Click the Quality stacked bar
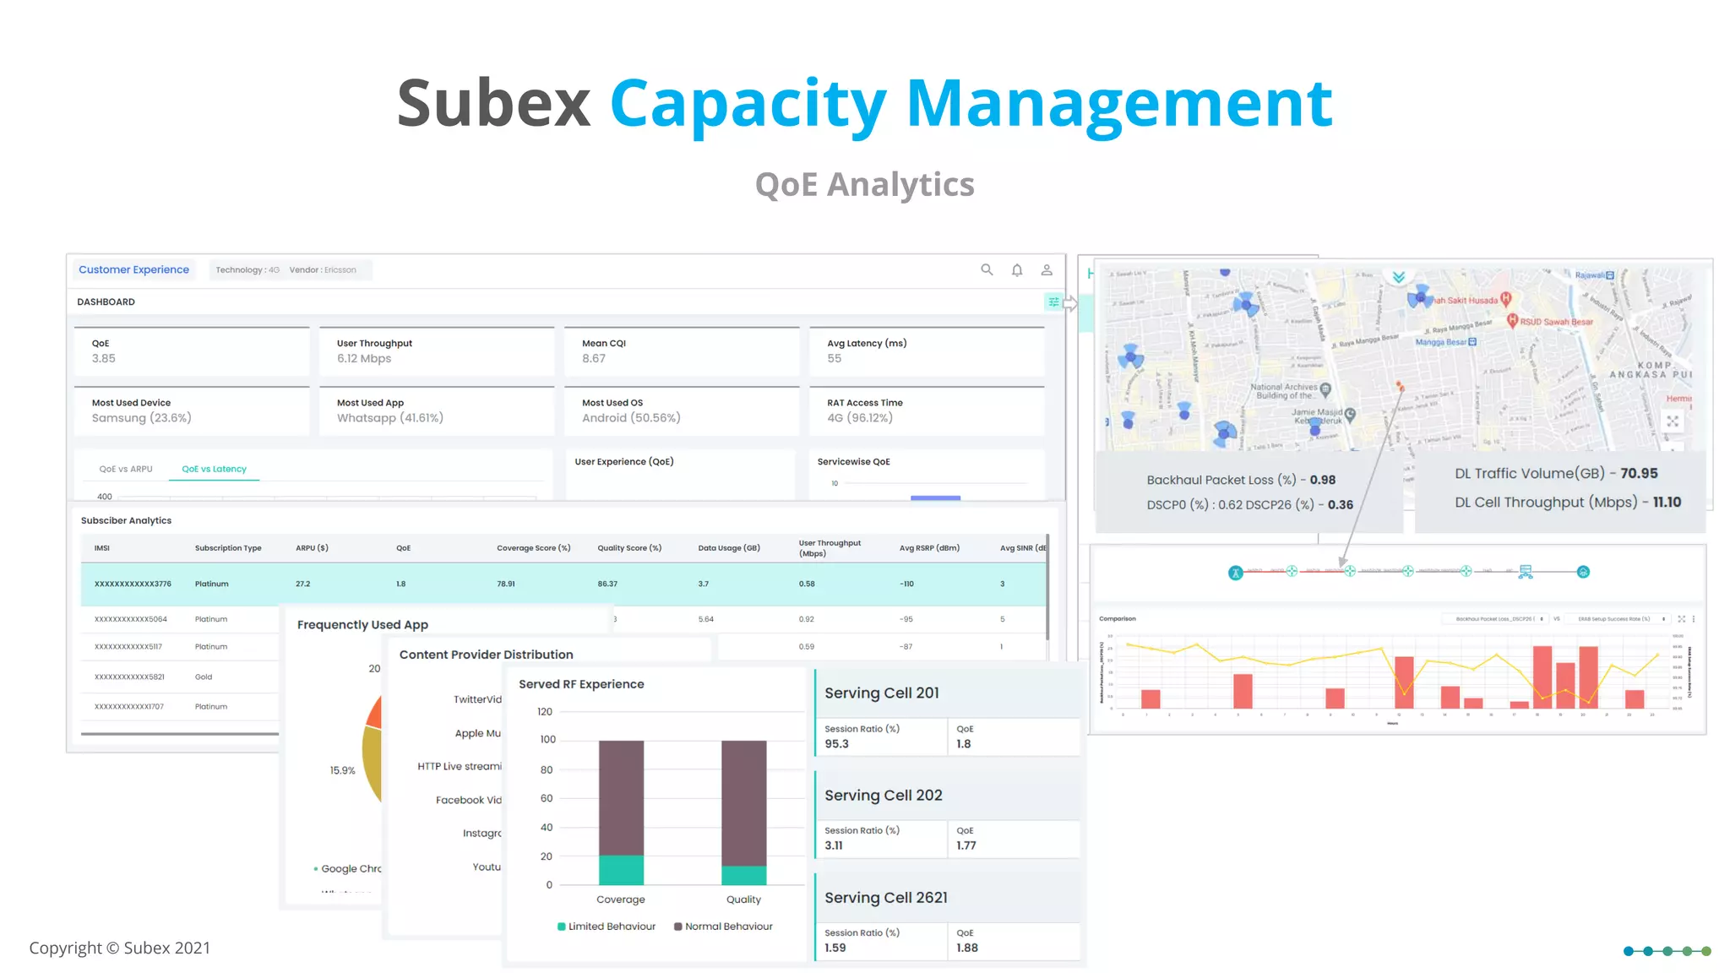Image resolution: width=1730 pixels, height=973 pixels. tap(743, 813)
